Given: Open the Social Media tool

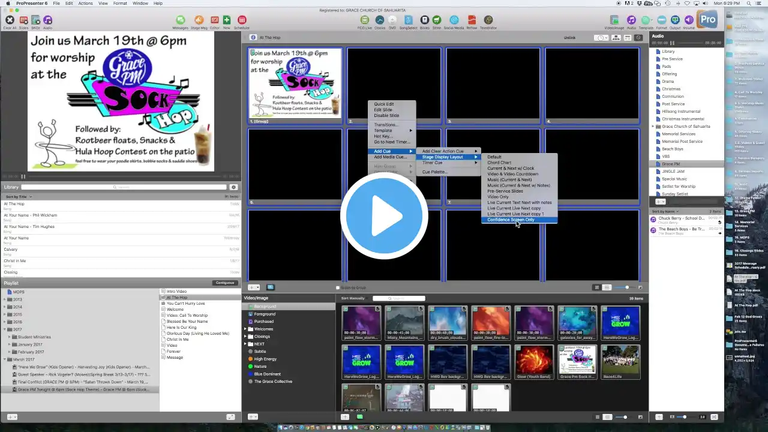Looking at the screenshot, I should (x=454, y=22).
